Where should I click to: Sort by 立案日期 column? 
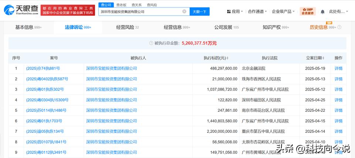tap(323, 58)
